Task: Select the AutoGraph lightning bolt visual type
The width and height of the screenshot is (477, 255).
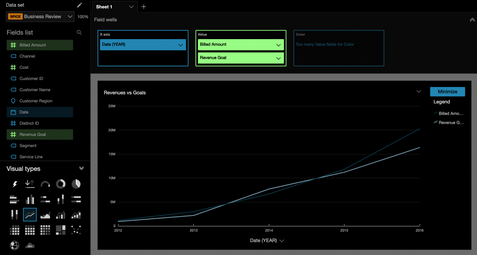Action: point(14,184)
